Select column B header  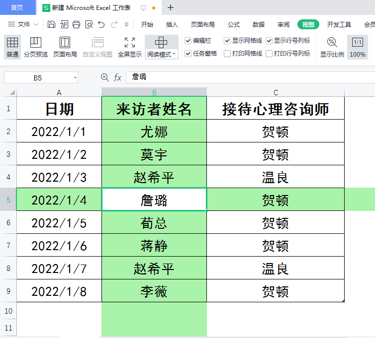pyautogui.click(x=154, y=92)
